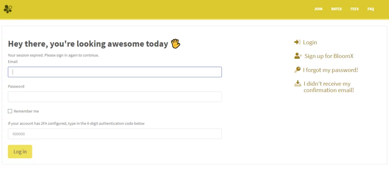
Task: Click the key icon for forgotten password
Action: click(x=297, y=70)
